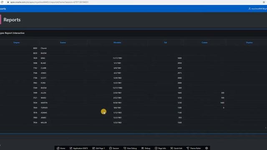Select employee name cell WARD
This screenshot has width=267, height=150.
[x=43, y=98]
